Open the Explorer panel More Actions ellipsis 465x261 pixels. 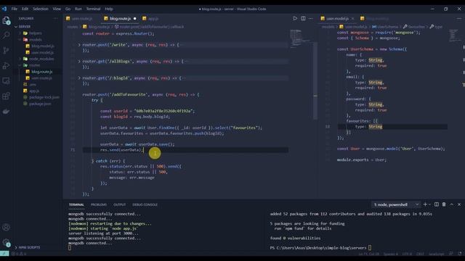click(55, 18)
